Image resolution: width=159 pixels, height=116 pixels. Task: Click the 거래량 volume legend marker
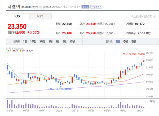(x=149, y=101)
